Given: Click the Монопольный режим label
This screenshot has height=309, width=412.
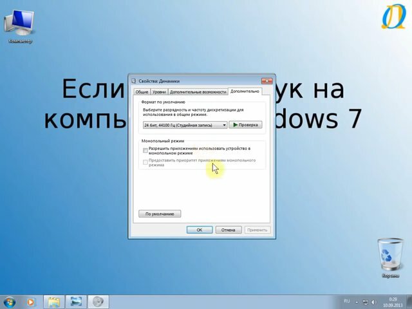Looking at the screenshot, I should pos(163,141).
